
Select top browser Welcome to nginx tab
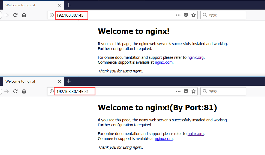33,5
